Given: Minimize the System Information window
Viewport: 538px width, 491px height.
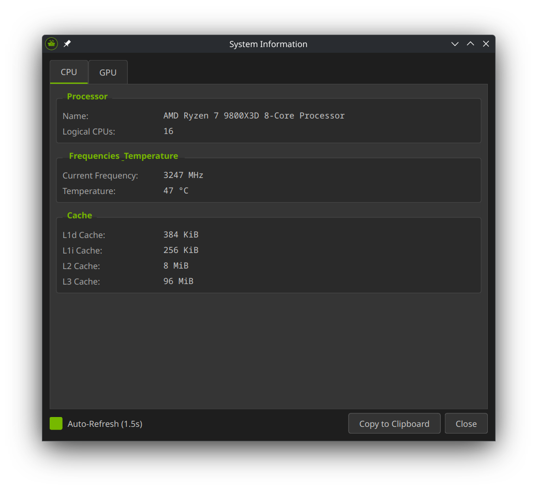Looking at the screenshot, I should (455, 44).
